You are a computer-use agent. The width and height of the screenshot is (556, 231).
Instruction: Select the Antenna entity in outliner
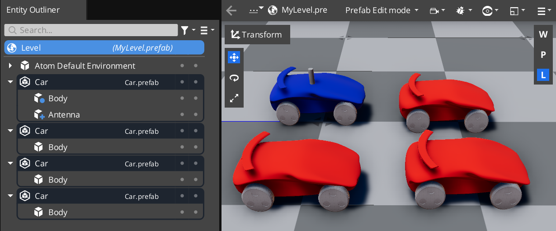click(64, 115)
